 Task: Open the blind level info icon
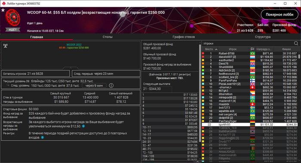111,85
